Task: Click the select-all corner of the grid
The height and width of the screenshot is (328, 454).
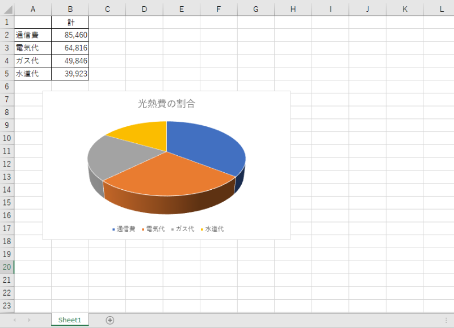Action: 7,9
